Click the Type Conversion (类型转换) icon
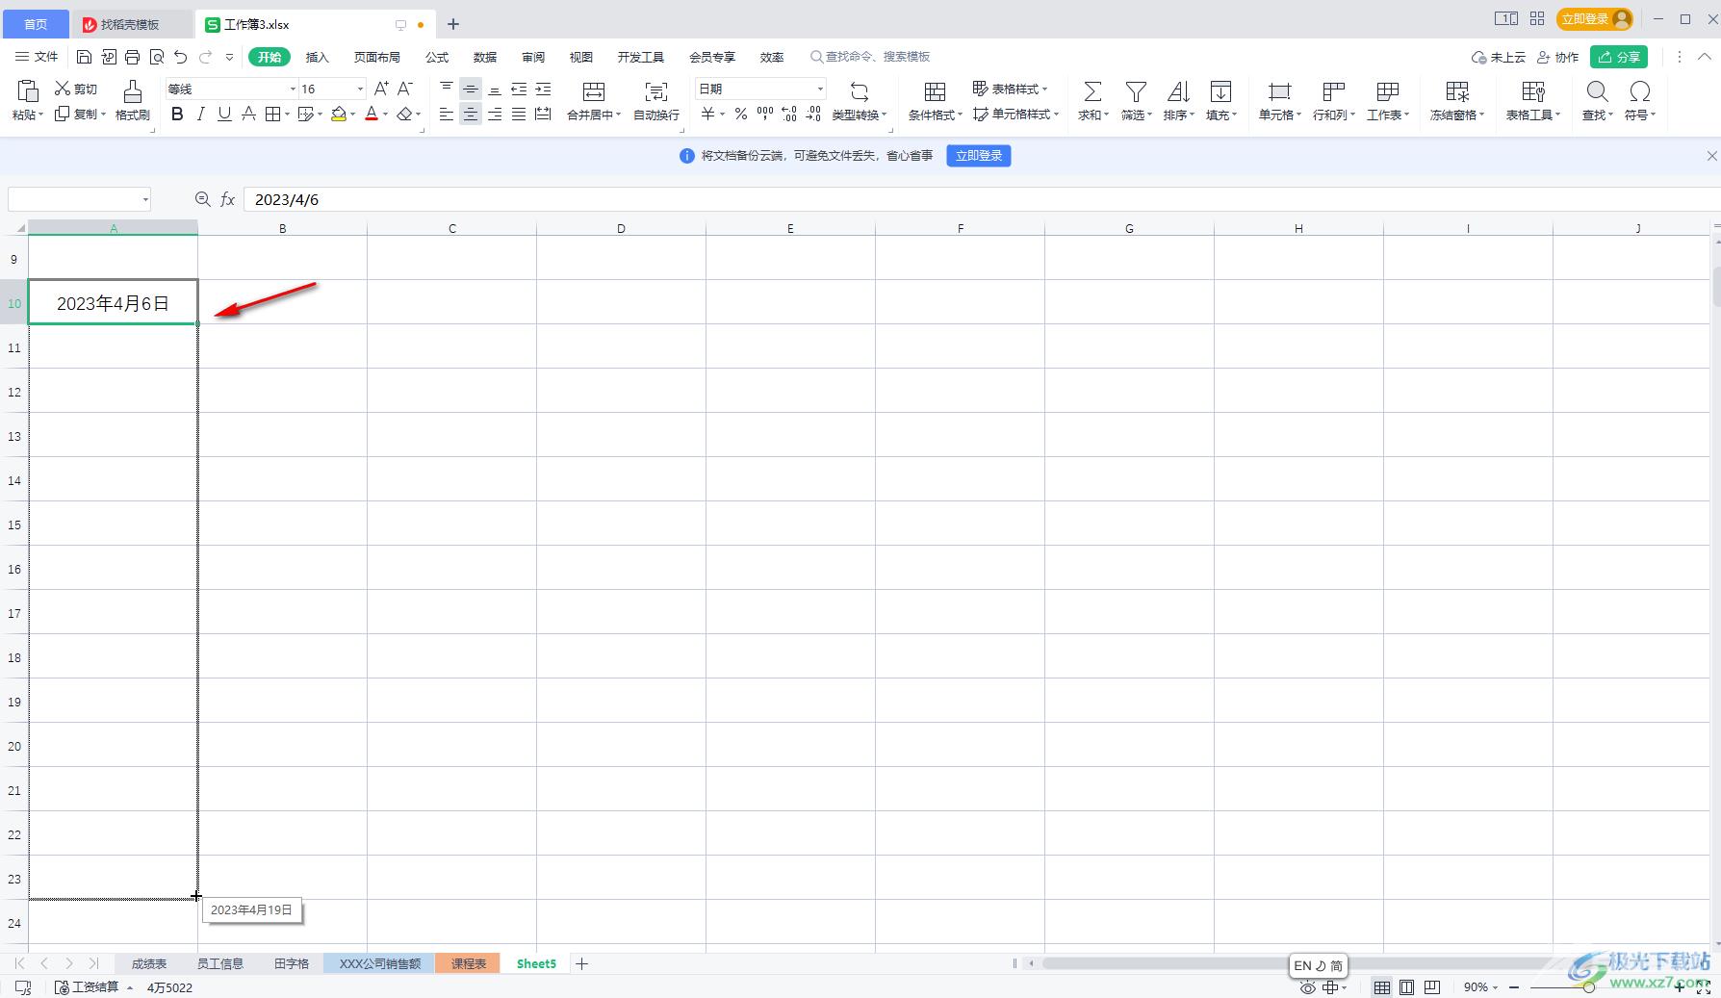 [x=860, y=91]
